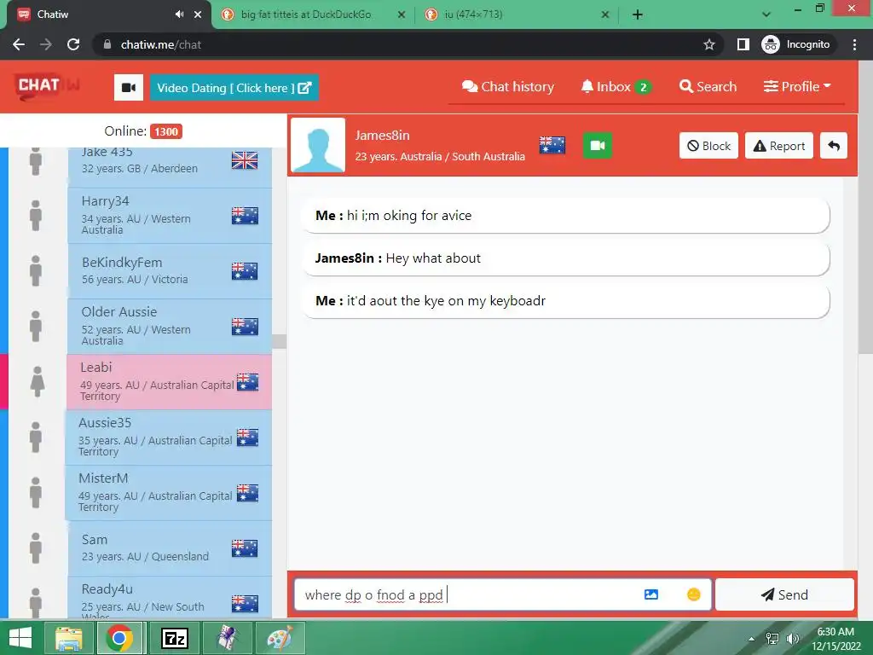Screen dimensions: 873x655
Task: Show hidden system tray icons
Action: pos(752,639)
